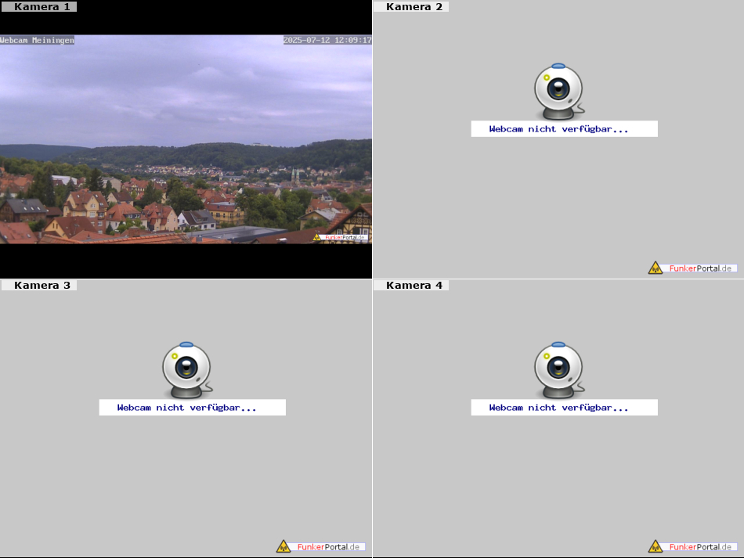
Task: Click 'Webcam nicht verfügbar...' in Kamera 2
Action: click(x=559, y=129)
